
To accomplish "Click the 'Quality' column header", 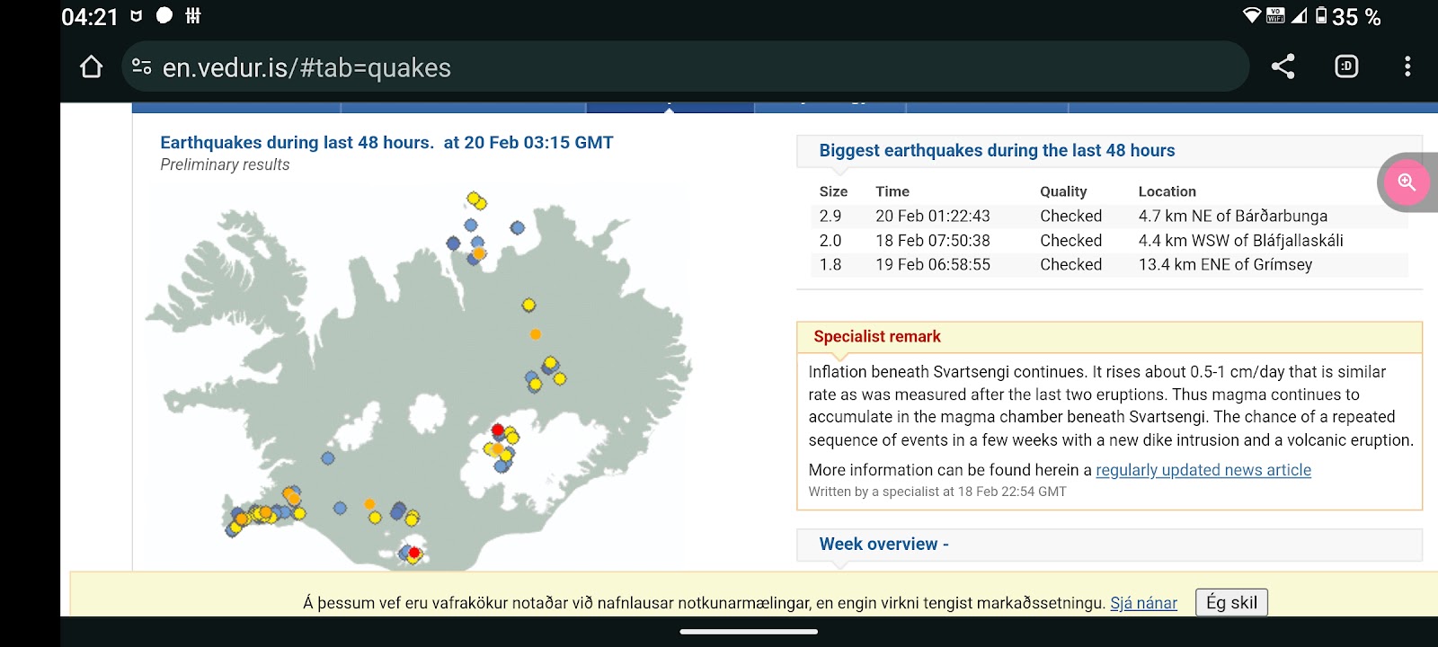I will 1063,191.
